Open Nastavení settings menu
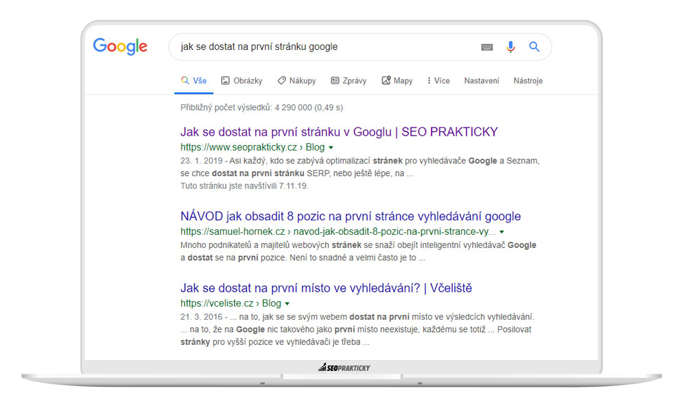Viewport: 686px width, 397px height. [482, 81]
